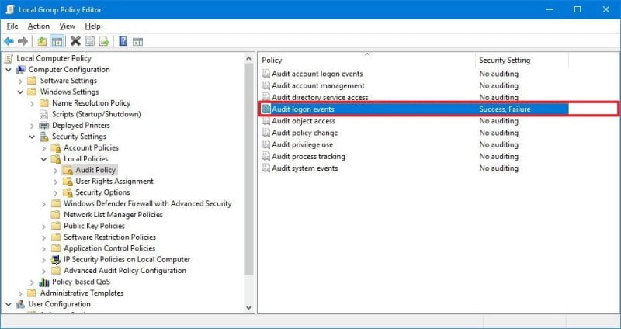The width and height of the screenshot is (621, 329).
Task: Open the View menu
Action: (67, 26)
